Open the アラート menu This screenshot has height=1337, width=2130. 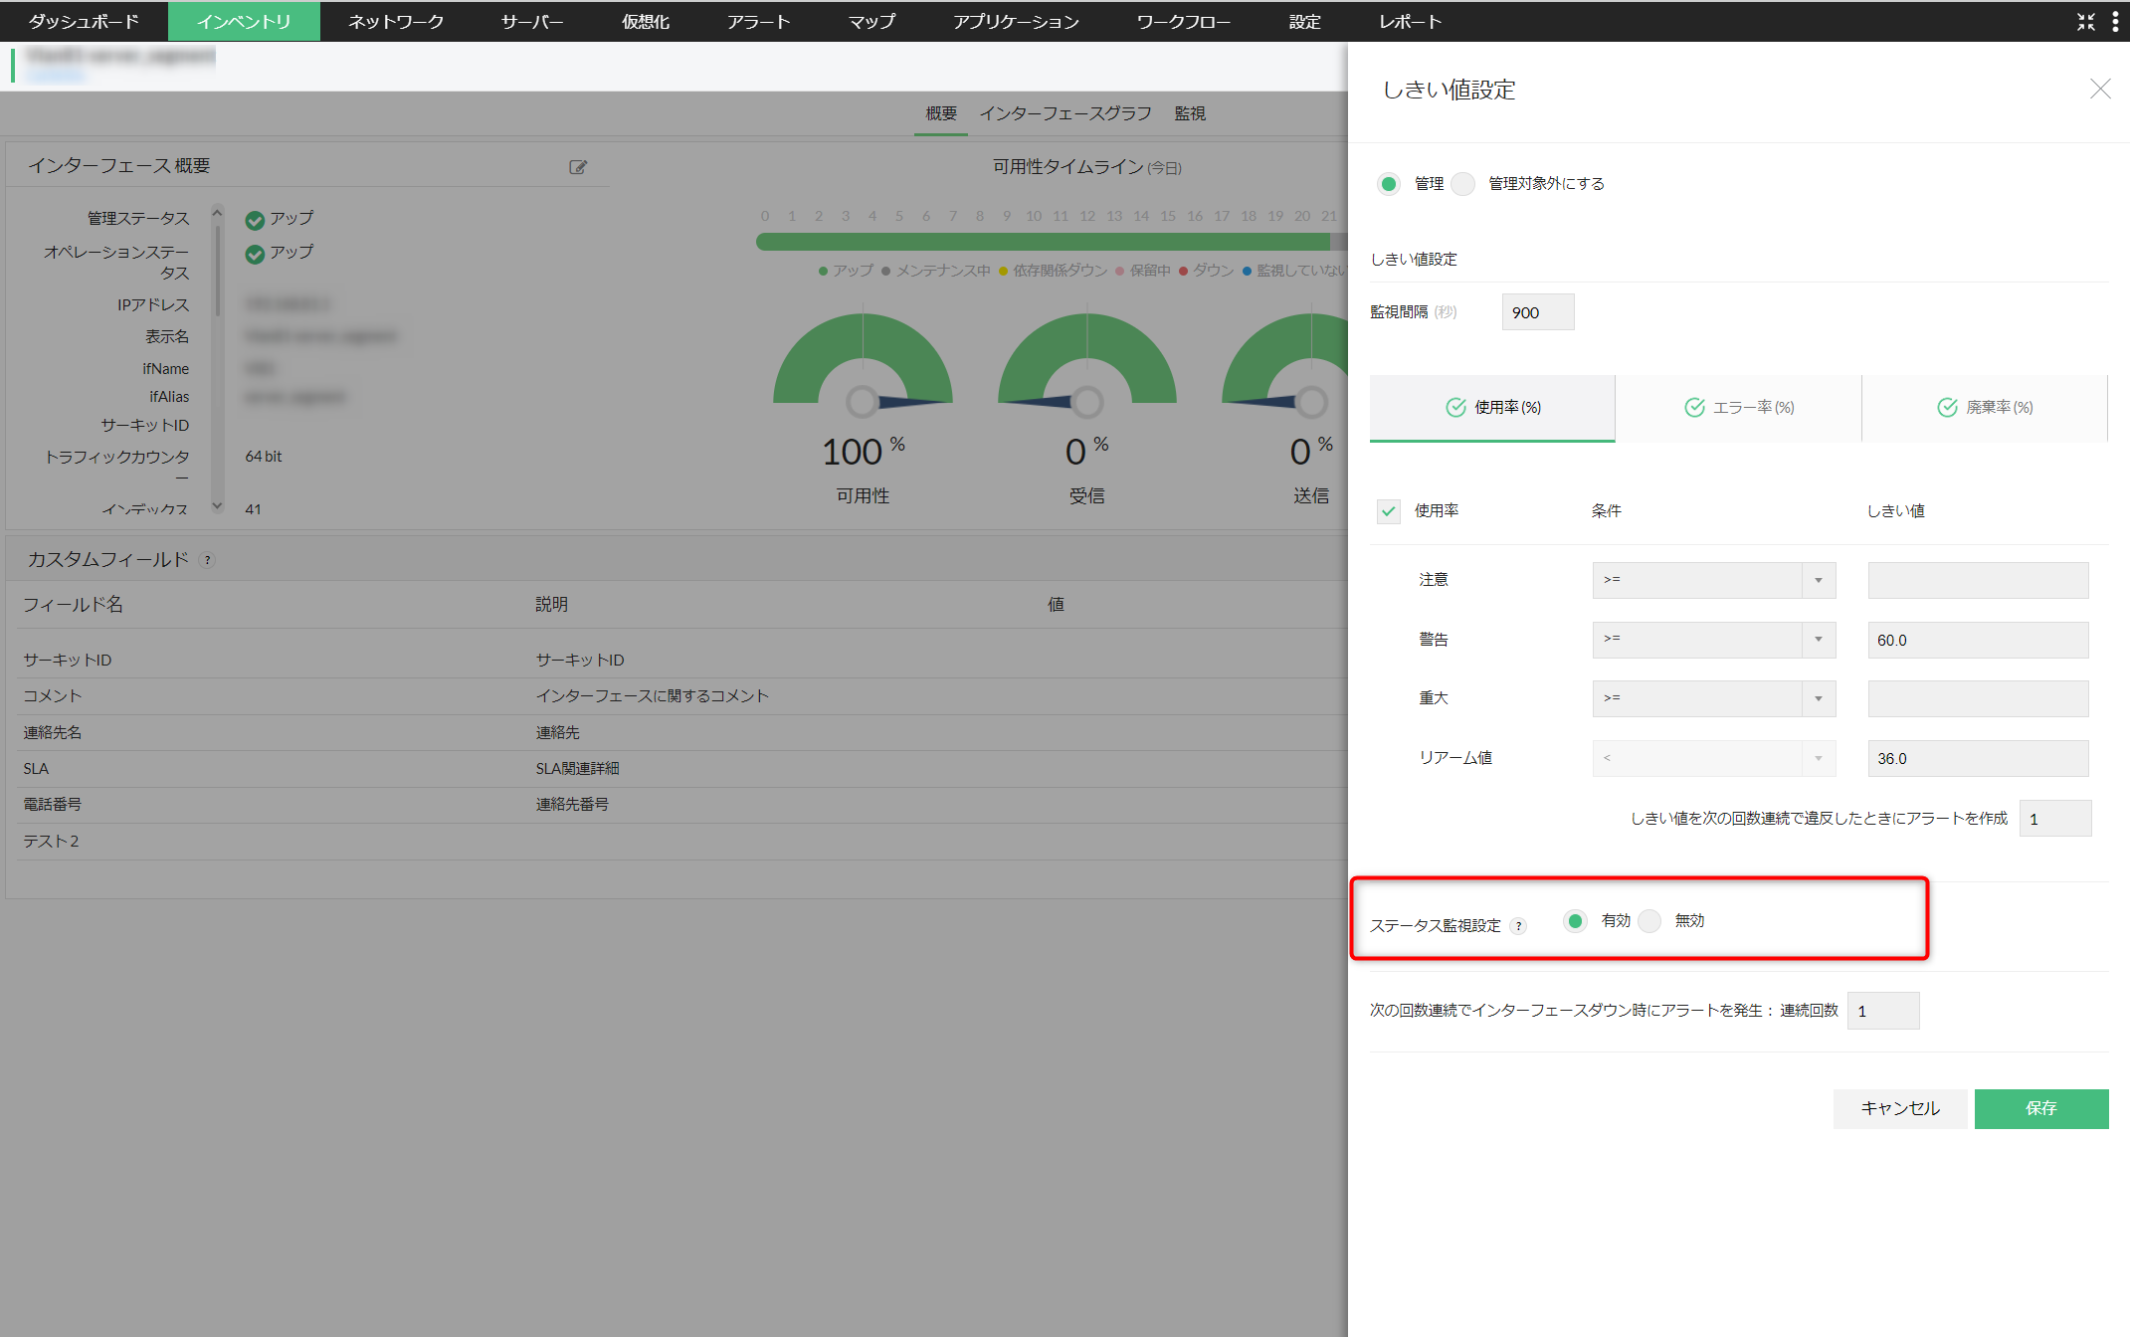click(x=758, y=22)
